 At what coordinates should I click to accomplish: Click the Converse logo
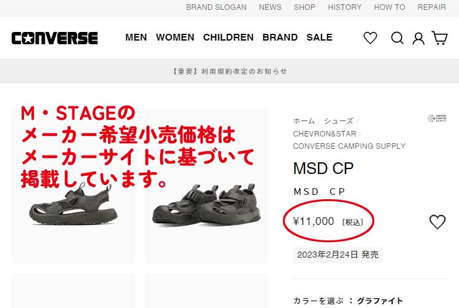(55, 38)
